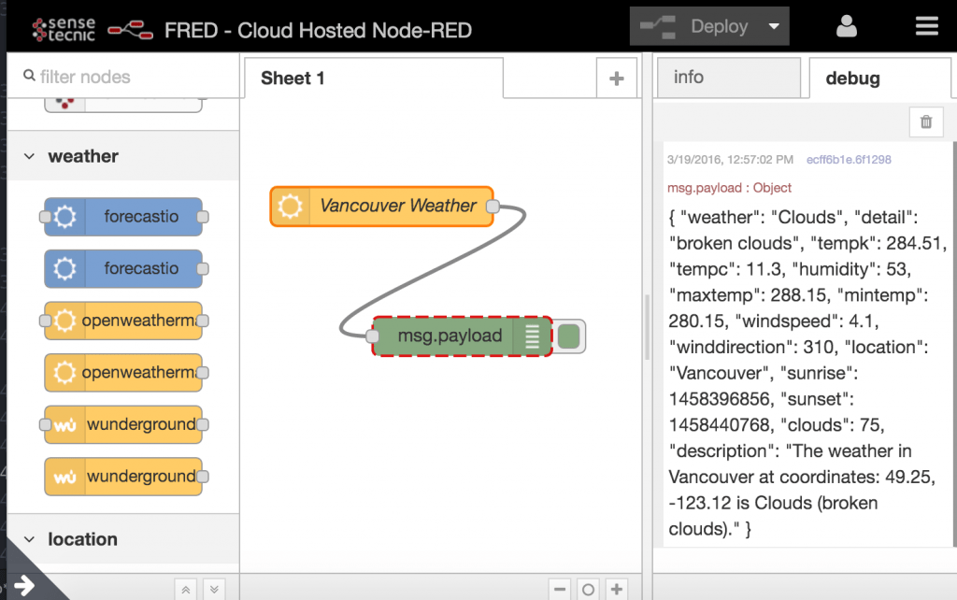
Task: Click the debug node id ecff6b1e.6f1298
Action: [849, 159]
